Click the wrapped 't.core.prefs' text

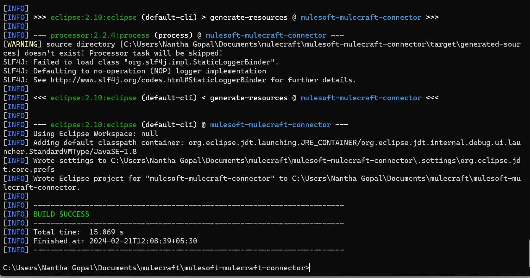pos(29,169)
